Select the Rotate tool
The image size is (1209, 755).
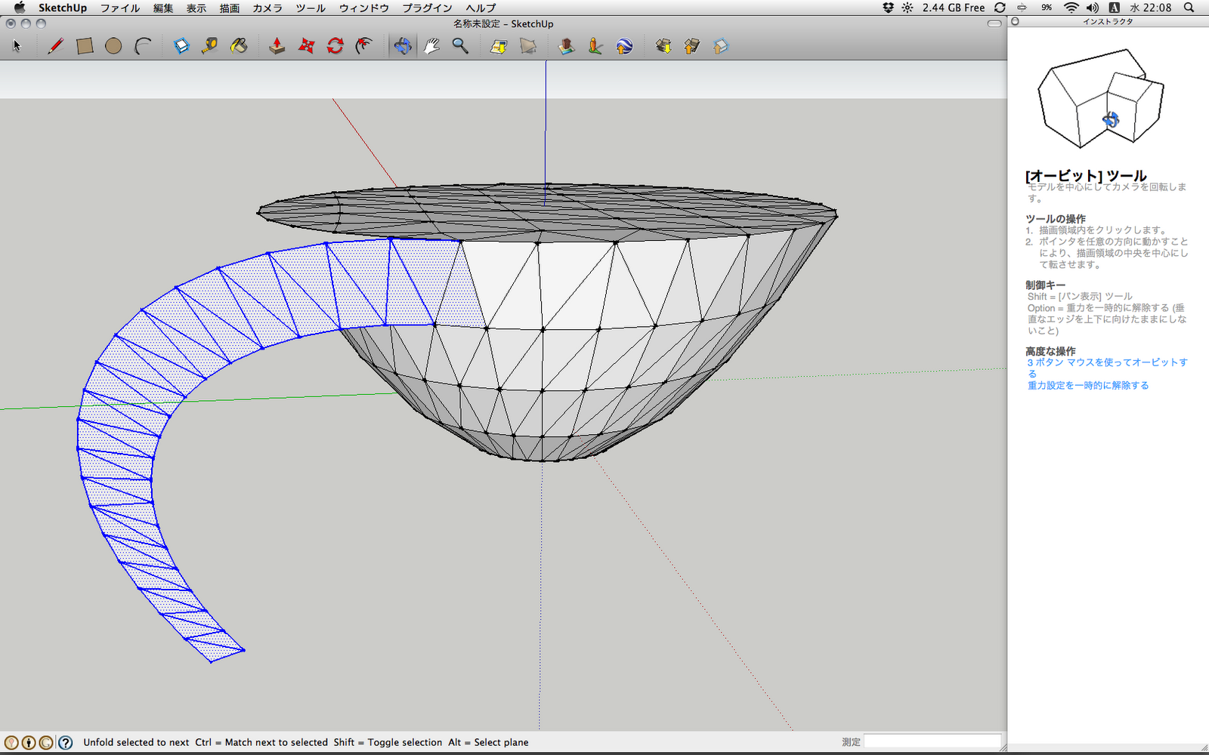(x=335, y=46)
